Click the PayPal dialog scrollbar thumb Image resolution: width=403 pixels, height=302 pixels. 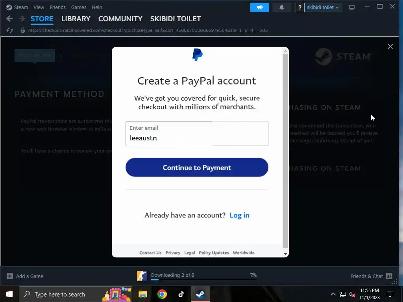pyautogui.click(x=285, y=151)
